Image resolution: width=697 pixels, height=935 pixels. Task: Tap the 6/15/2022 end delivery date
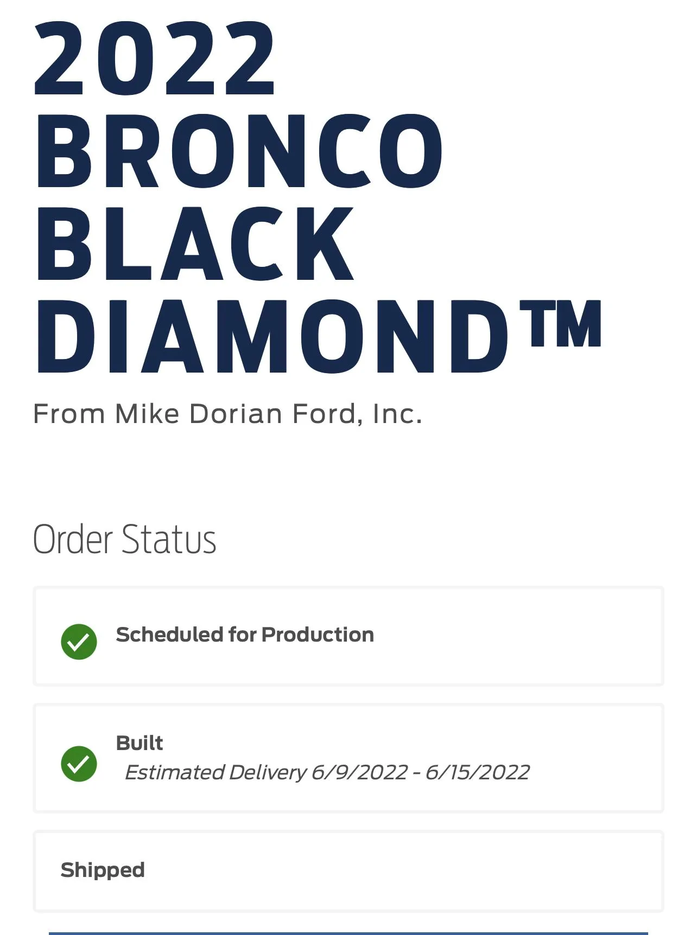point(477,772)
